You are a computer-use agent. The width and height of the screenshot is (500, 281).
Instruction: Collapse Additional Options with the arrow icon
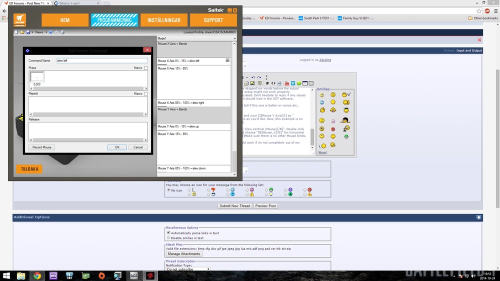tap(478, 217)
